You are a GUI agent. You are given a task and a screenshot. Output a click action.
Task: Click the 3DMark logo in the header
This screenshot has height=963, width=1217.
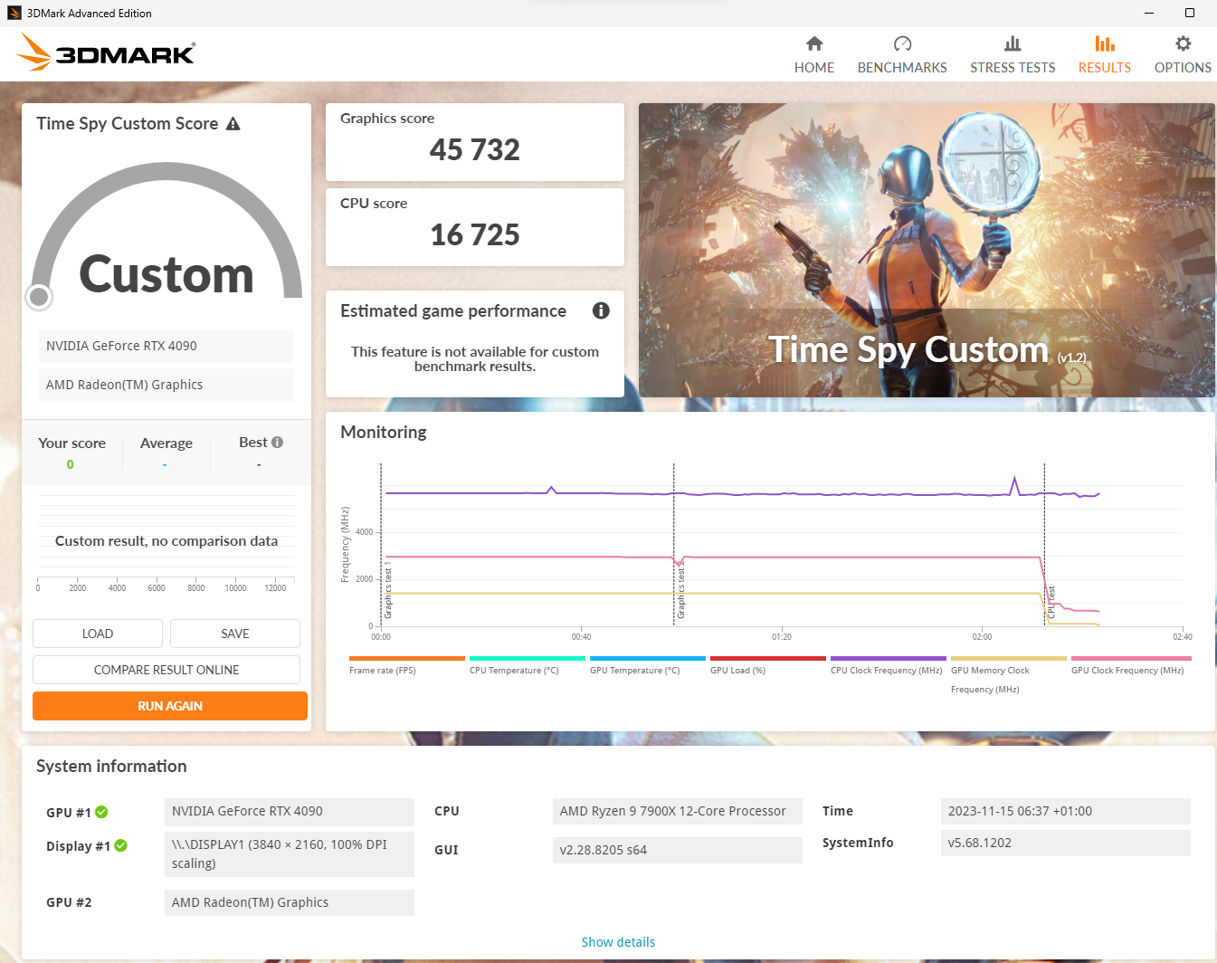[x=105, y=52]
